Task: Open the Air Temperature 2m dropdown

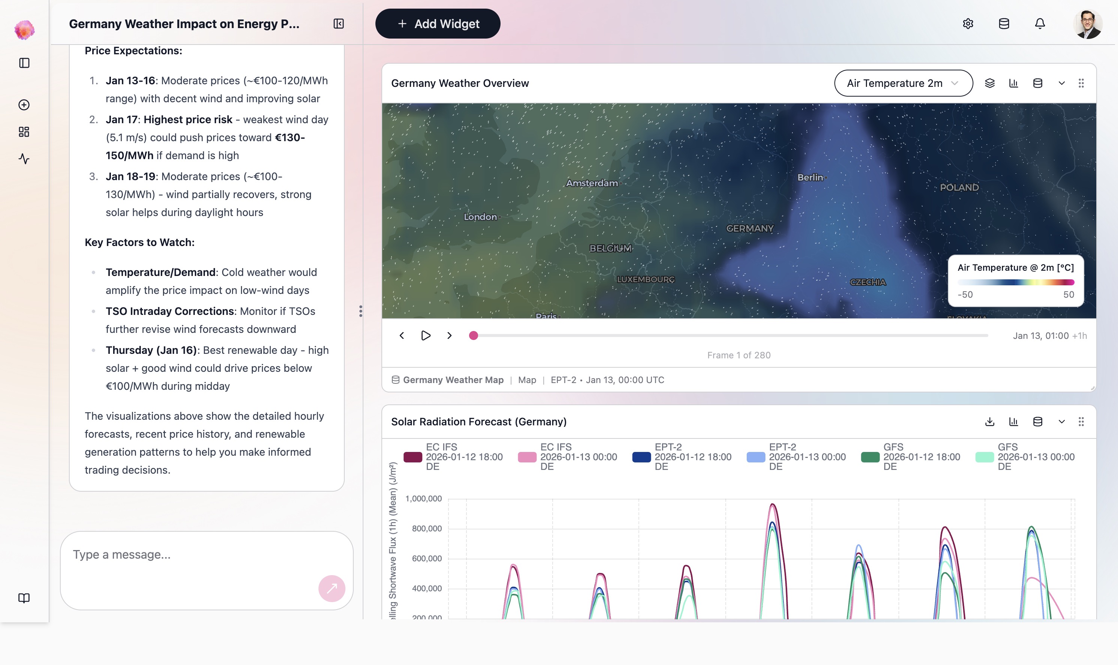Action: tap(903, 83)
